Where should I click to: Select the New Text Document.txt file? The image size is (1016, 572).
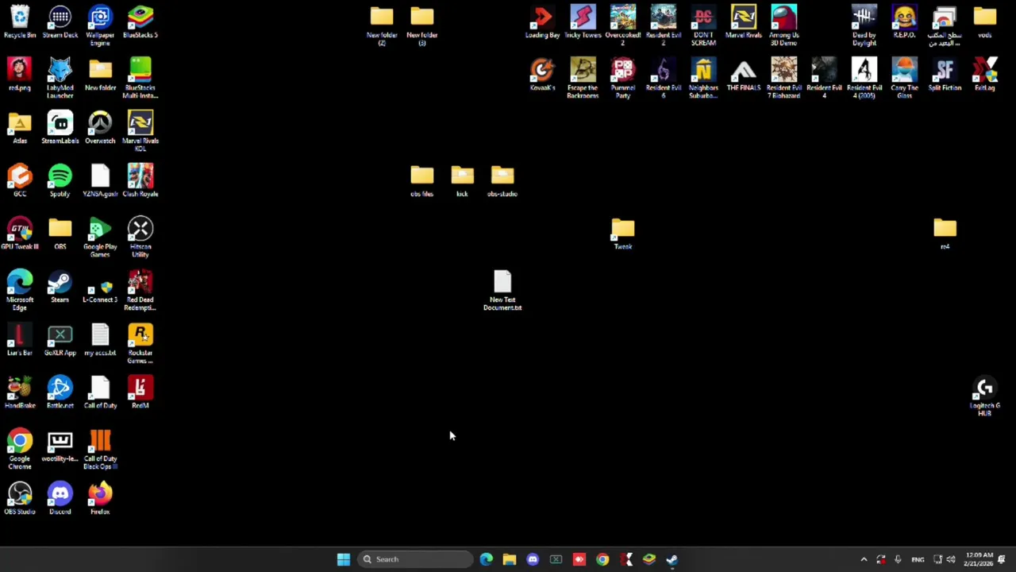point(502,290)
